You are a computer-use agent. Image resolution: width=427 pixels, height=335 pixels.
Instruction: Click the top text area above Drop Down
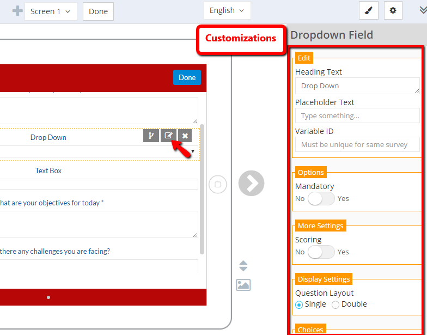click(99, 110)
